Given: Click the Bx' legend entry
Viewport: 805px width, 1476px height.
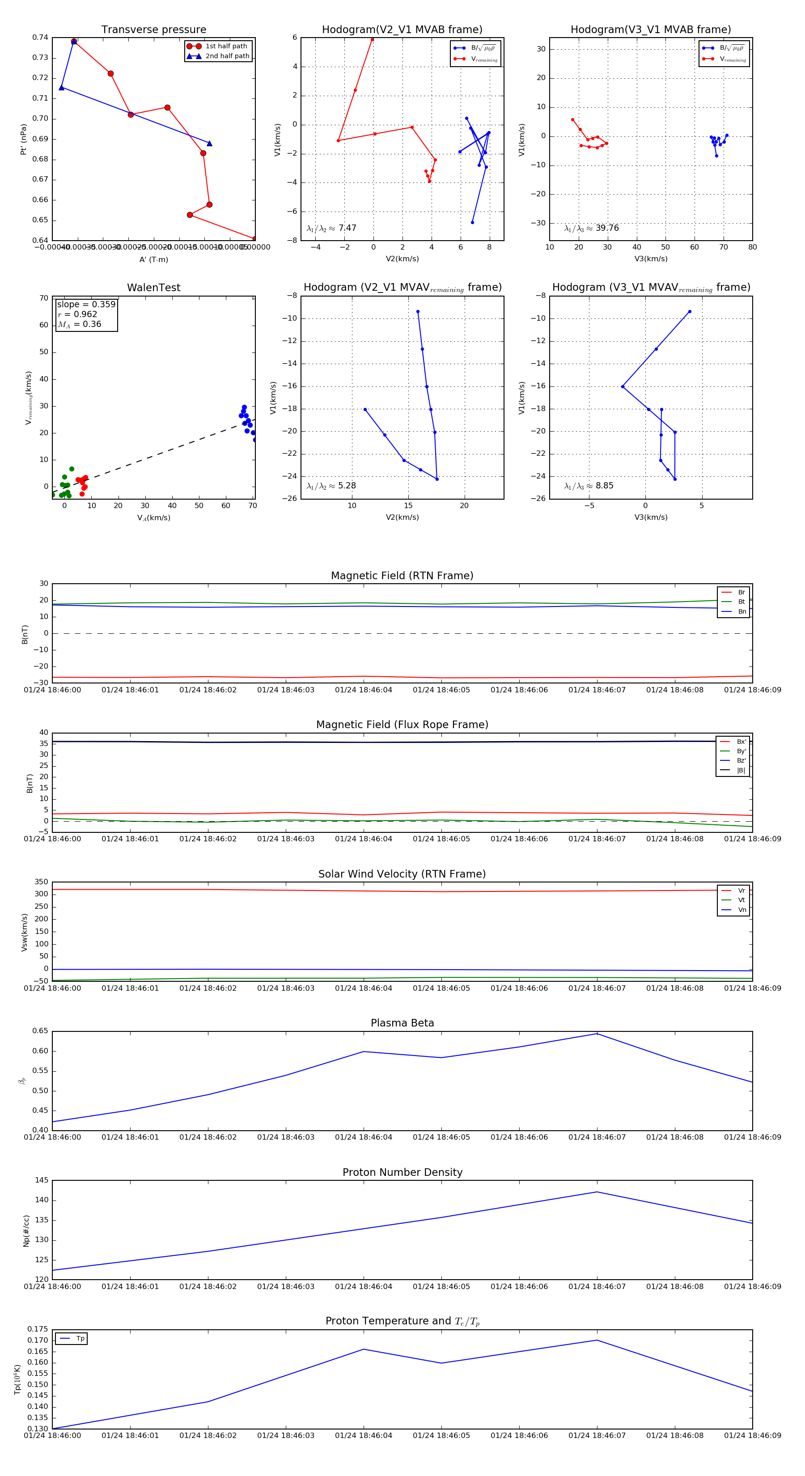Looking at the screenshot, I should click(733, 742).
